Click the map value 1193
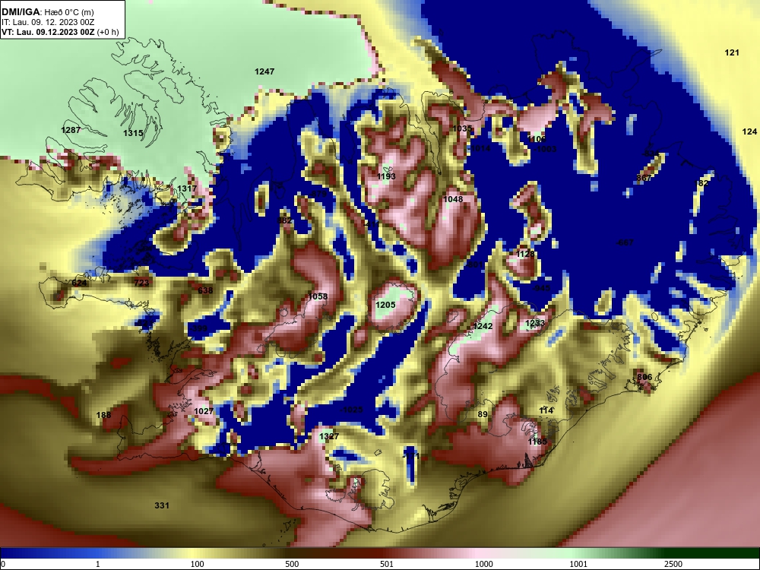This screenshot has width=760, height=570. point(386,176)
